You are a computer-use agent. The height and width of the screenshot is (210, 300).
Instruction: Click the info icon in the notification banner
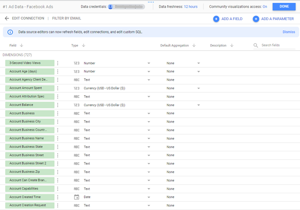click(x=10, y=32)
